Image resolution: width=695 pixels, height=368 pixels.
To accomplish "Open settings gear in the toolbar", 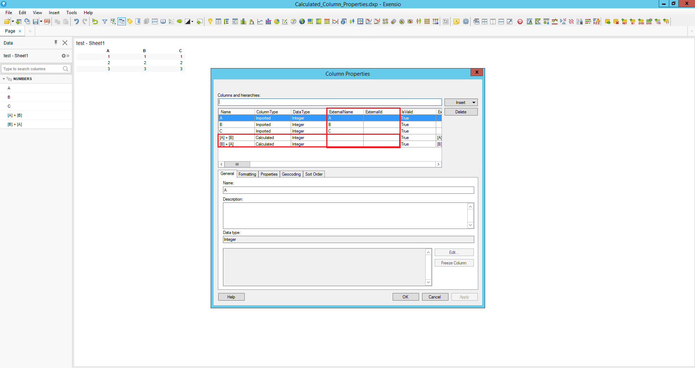I will [x=466, y=22].
